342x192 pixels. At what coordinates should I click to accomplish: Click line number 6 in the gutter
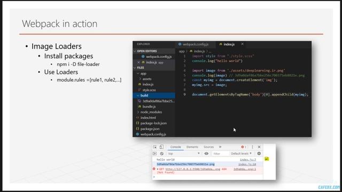(x=184, y=80)
